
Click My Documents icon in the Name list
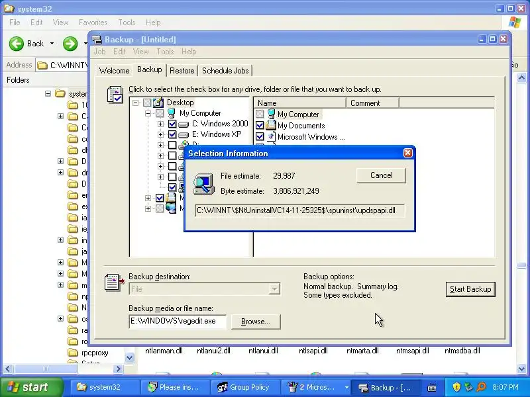point(271,125)
